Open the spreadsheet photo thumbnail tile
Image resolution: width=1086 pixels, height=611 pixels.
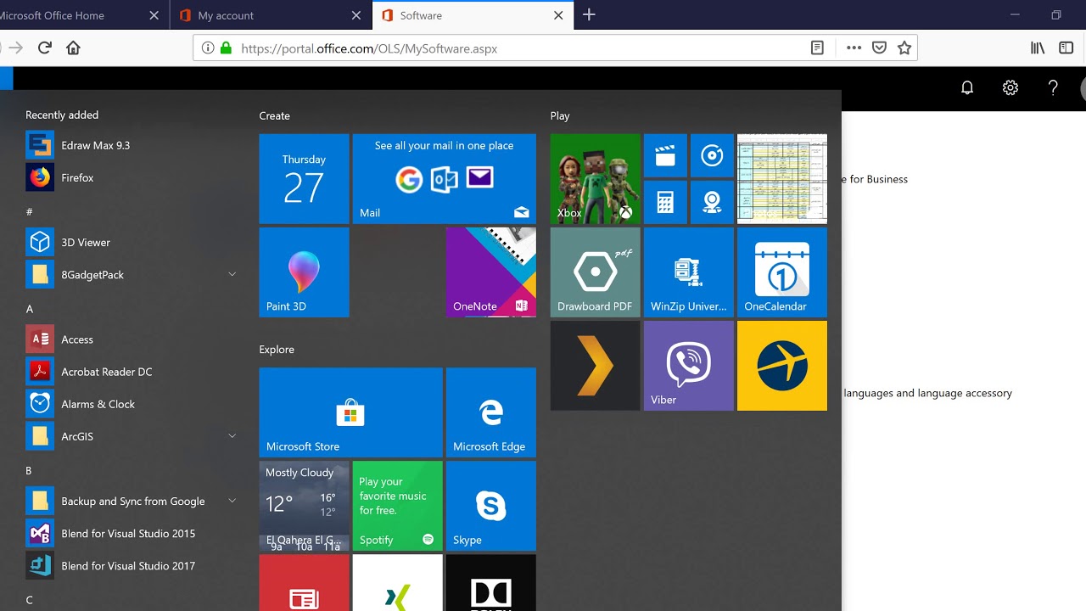pos(782,179)
